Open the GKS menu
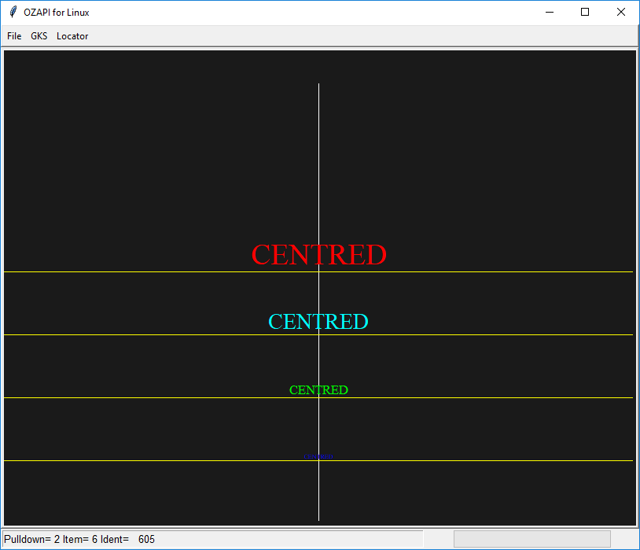 coord(39,36)
